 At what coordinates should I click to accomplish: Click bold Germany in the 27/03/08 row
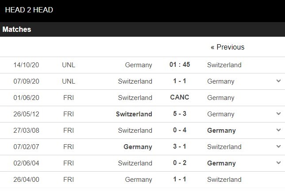click(221, 130)
